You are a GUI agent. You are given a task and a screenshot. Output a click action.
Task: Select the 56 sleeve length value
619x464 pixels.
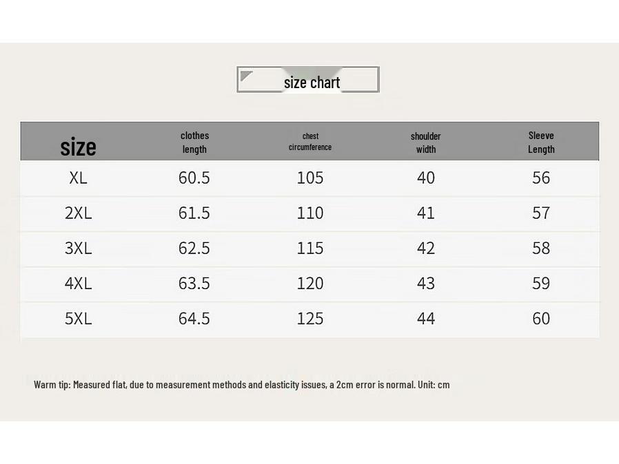[x=541, y=178]
